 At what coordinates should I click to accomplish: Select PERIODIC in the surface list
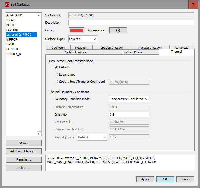tap(21, 49)
